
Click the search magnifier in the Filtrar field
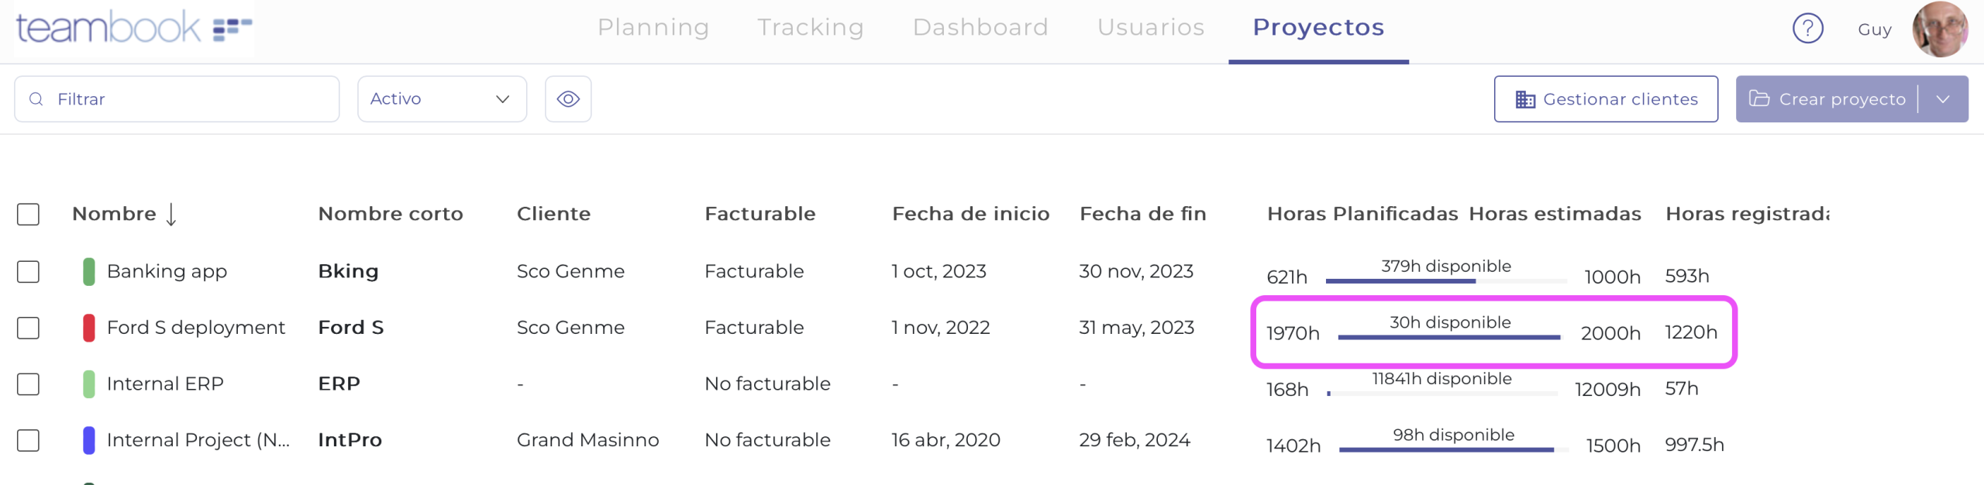[x=36, y=98]
